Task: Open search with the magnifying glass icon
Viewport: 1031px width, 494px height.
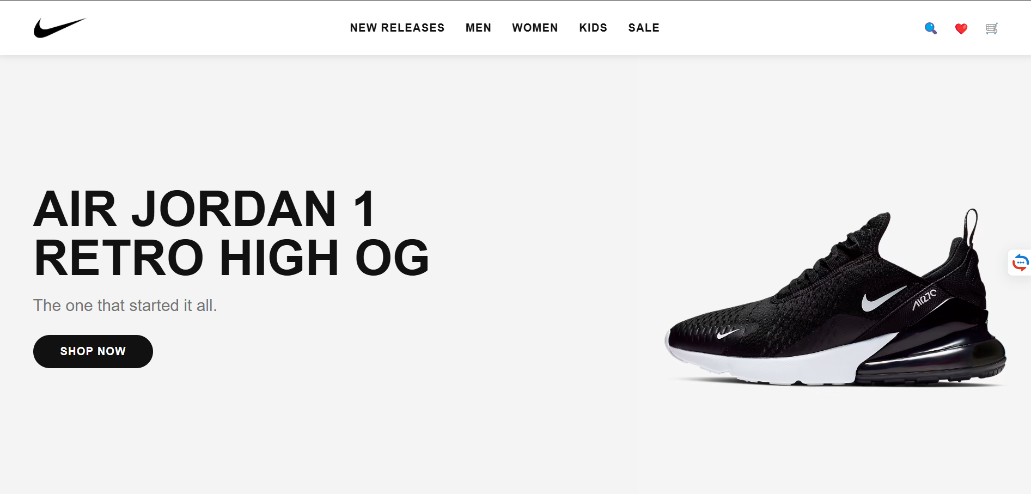Action: [x=930, y=28]
